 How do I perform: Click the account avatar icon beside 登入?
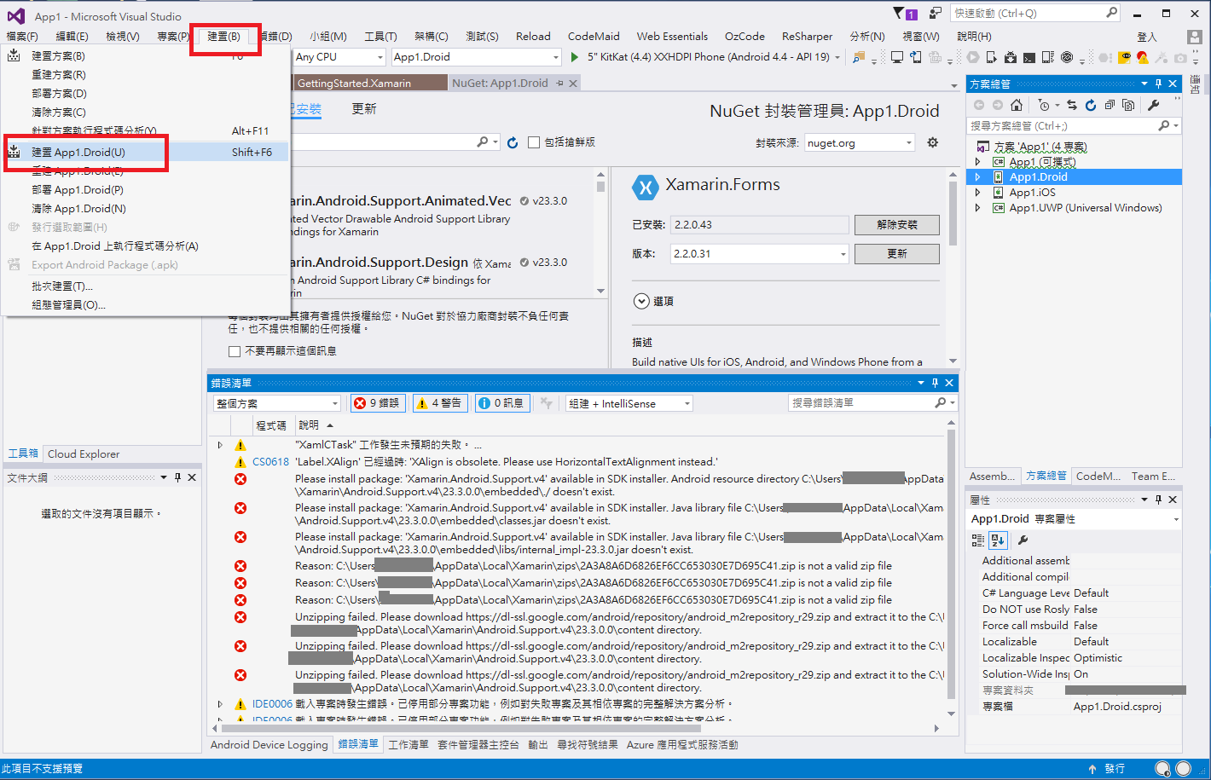pos(1195,37)
